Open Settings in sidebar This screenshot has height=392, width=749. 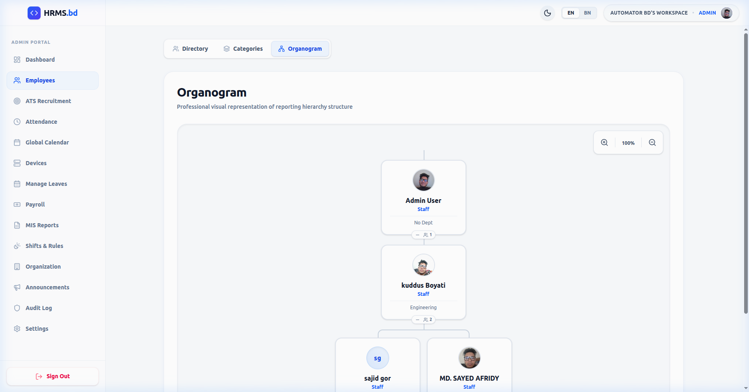(x=52, y=329)
